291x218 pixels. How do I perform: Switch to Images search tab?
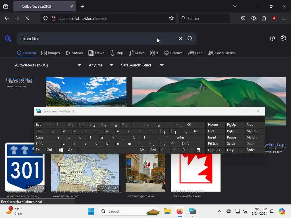(51, 53)
